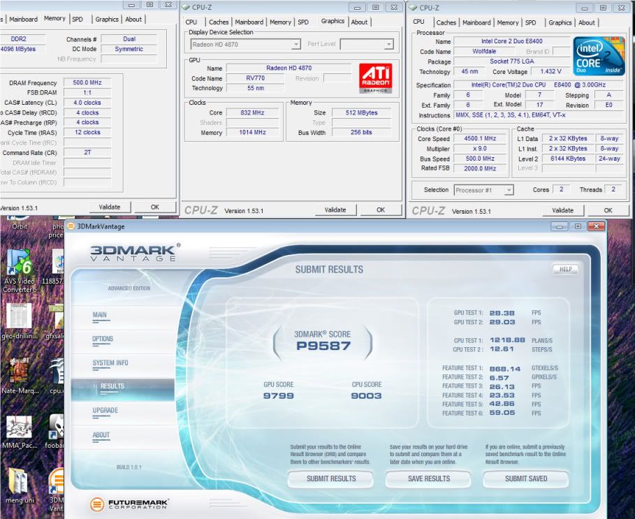Open SYSTEM INFO in the 3DMark sidebar
635x519 pixels.
110,363
